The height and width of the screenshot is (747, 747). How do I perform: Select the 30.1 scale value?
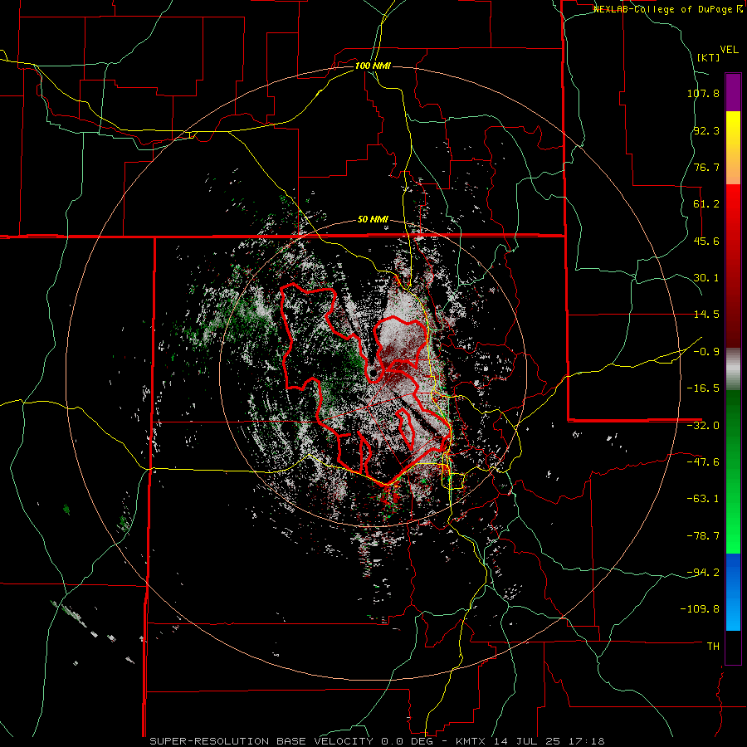[706, 278]
